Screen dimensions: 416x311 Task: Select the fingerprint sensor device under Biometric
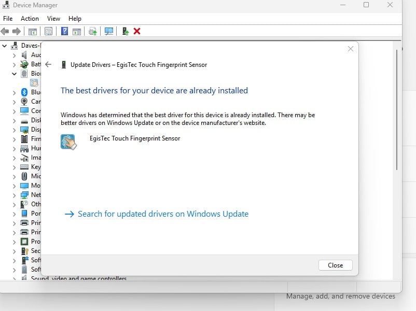34,83
